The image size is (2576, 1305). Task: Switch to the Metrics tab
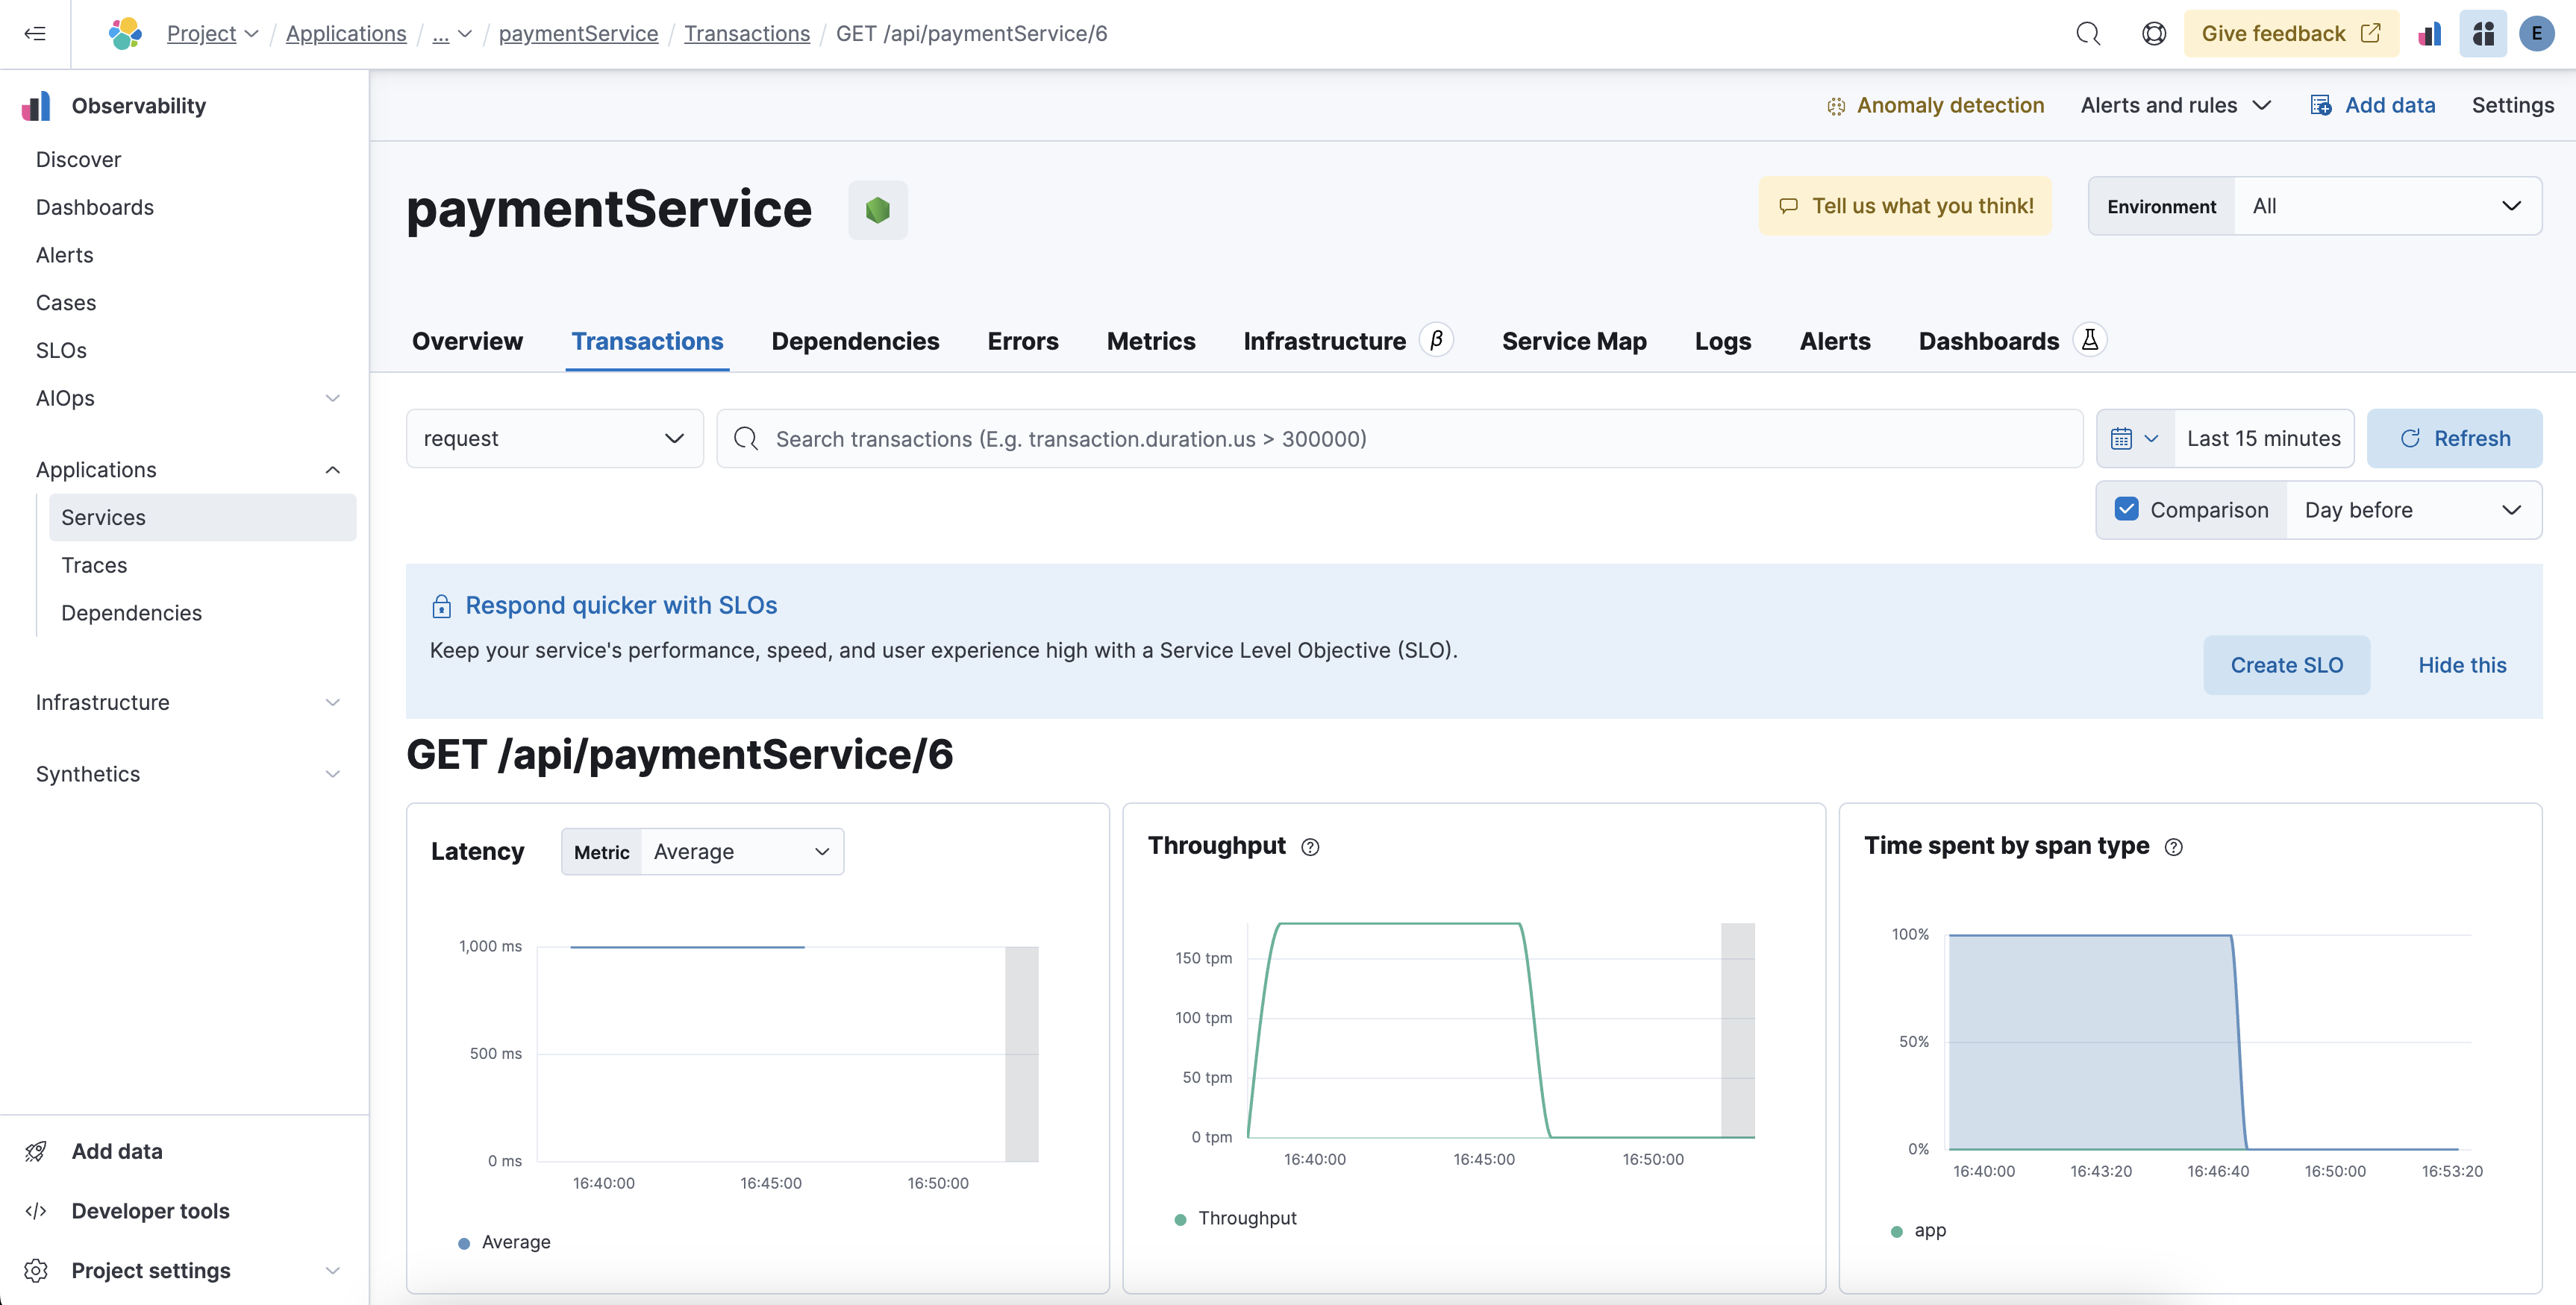click(1150, 341)
